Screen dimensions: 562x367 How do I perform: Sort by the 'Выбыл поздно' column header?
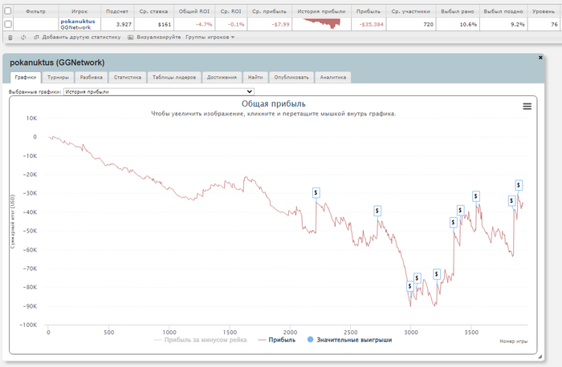(503, 11)
